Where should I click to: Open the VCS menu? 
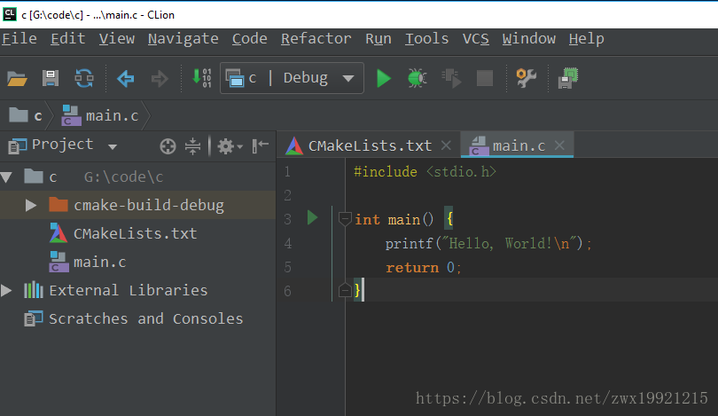pos(475,39)
